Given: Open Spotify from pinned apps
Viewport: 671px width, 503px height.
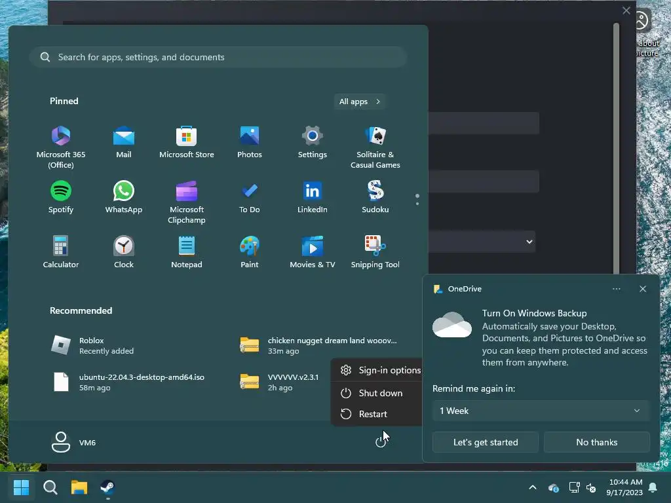Looking at the screenshot, I should point(61,197).
